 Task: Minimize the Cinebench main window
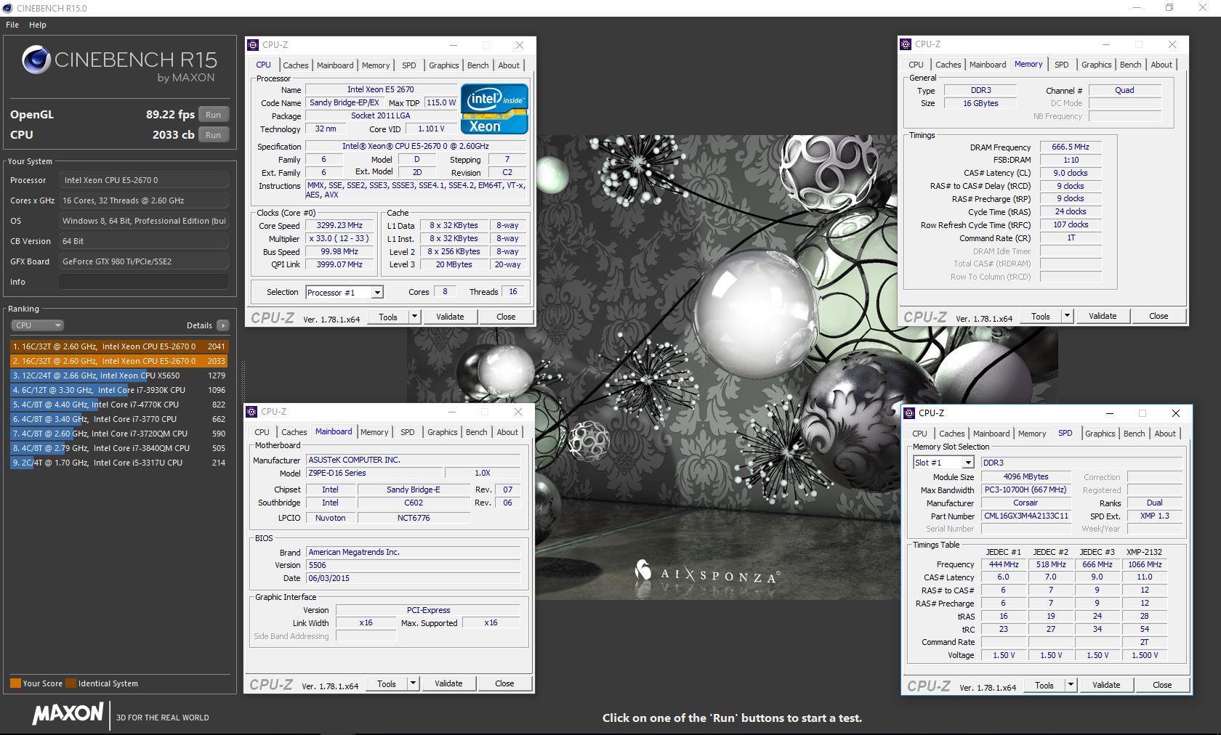coord(1137,8)
